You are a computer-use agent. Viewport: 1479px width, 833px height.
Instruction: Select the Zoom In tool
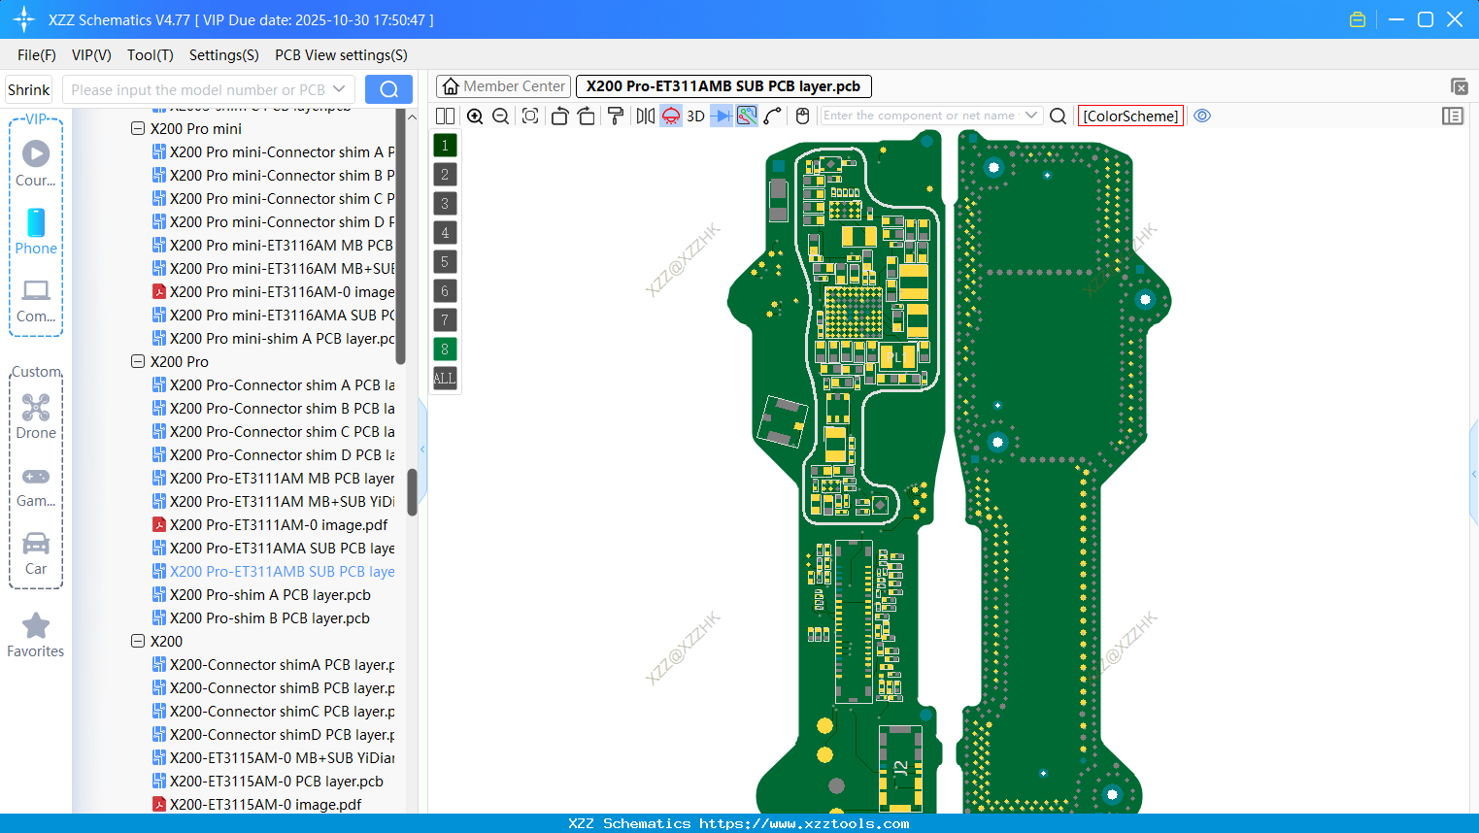pyautogui.click(x=475, y=116)
